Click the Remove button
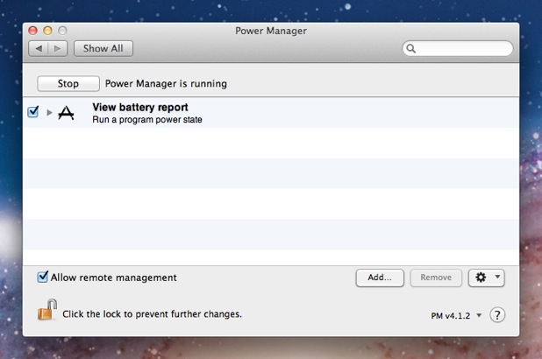This screenshot has height=359, width=542. [x=436, y=278]
